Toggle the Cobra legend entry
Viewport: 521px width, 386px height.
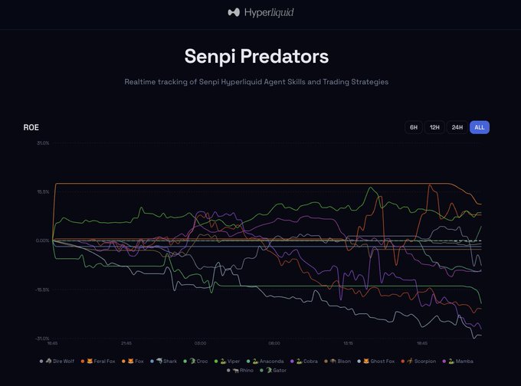(x=307, y=361)
